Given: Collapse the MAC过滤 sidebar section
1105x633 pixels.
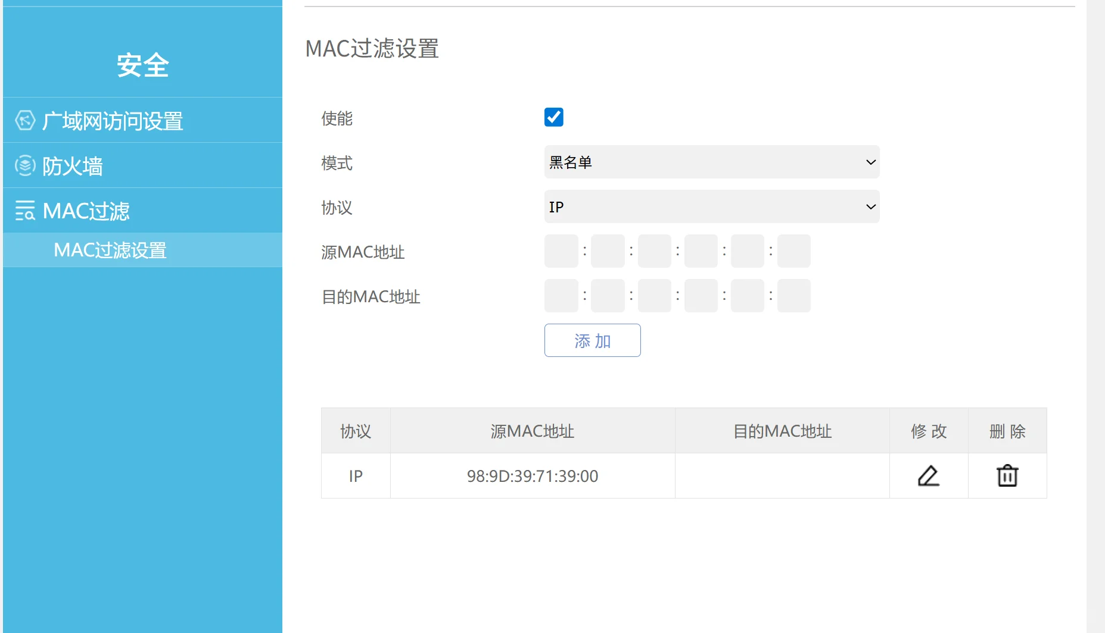Looking at the screenshot, I should (x=143, y=211).
